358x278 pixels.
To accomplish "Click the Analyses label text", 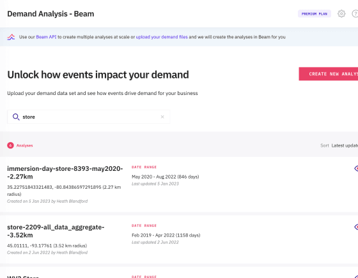I will [x=25, y=145].
